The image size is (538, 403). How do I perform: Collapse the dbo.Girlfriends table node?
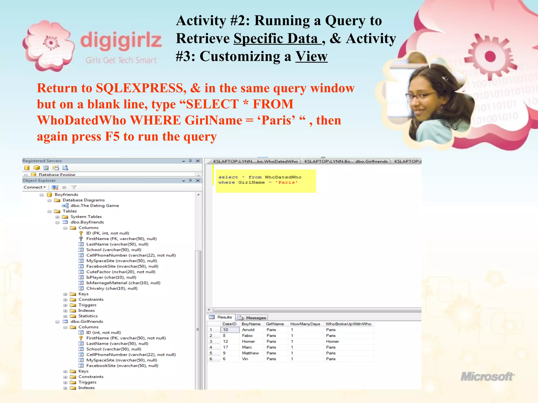57,322
